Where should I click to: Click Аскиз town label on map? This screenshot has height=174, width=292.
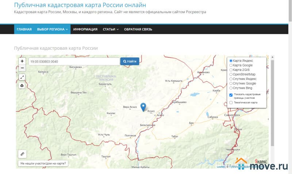pos(151,111)
